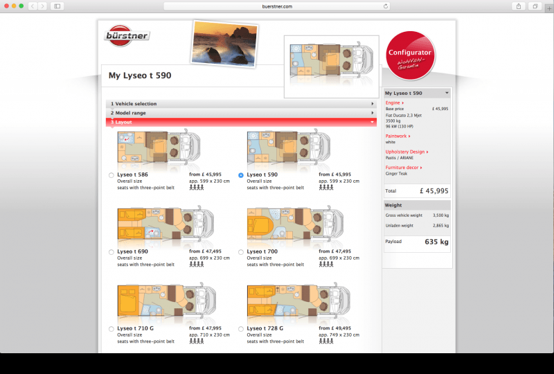
Task: Click the Lyseo t 590 floor plan image
Action: 288,148
